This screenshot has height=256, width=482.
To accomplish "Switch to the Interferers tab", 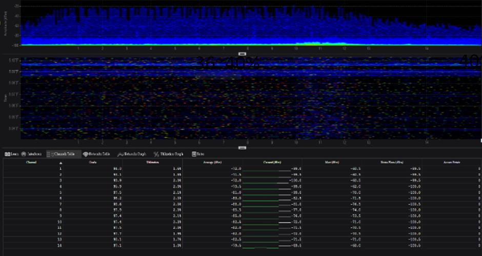I will tap(31, 154).
